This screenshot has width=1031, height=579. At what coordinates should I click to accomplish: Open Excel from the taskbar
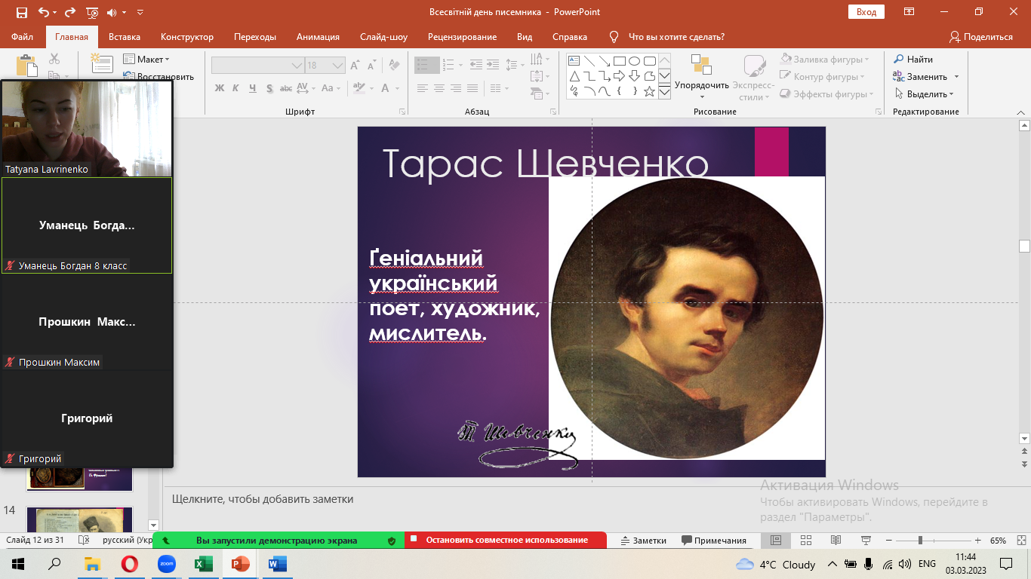click(x=203, y=564)
